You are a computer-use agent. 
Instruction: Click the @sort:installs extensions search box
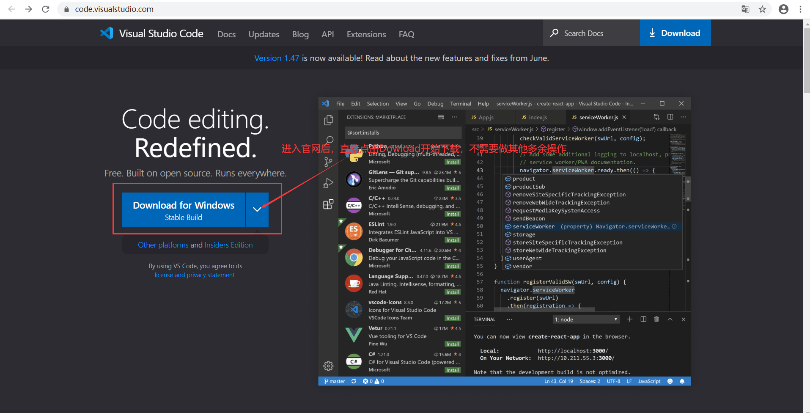coord(403,133)
